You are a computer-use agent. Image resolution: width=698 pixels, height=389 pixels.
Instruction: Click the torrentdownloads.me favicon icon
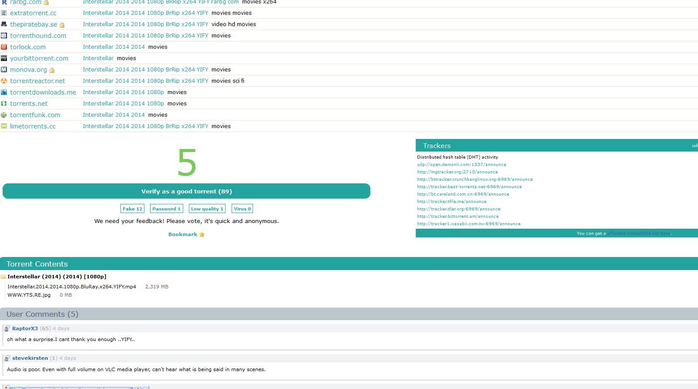click(4, 92)
